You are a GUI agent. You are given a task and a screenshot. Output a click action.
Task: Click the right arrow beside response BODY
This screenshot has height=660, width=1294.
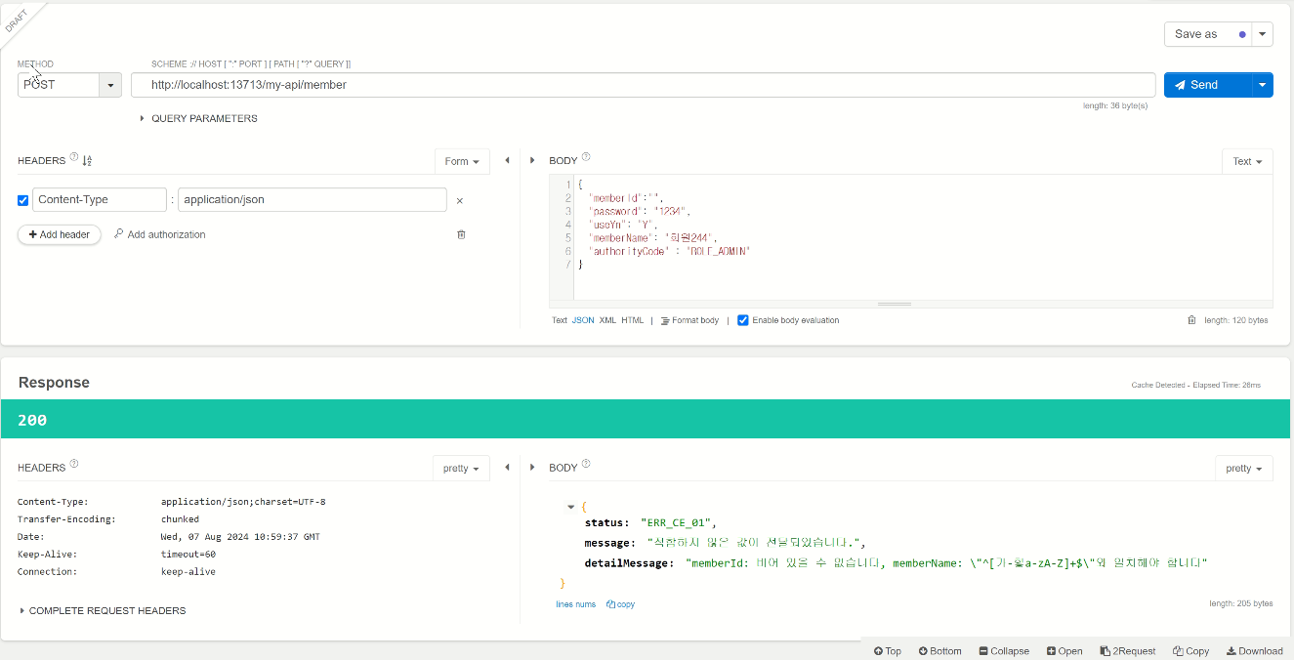coord(532,468)
